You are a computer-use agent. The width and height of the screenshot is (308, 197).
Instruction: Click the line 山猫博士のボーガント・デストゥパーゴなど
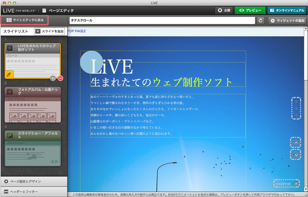122,121
